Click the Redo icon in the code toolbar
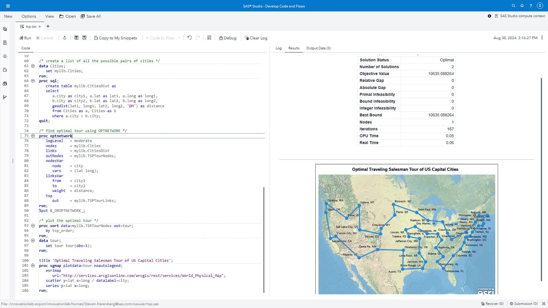The width and height of the screenshot is (548, 308). pos(198,38)
